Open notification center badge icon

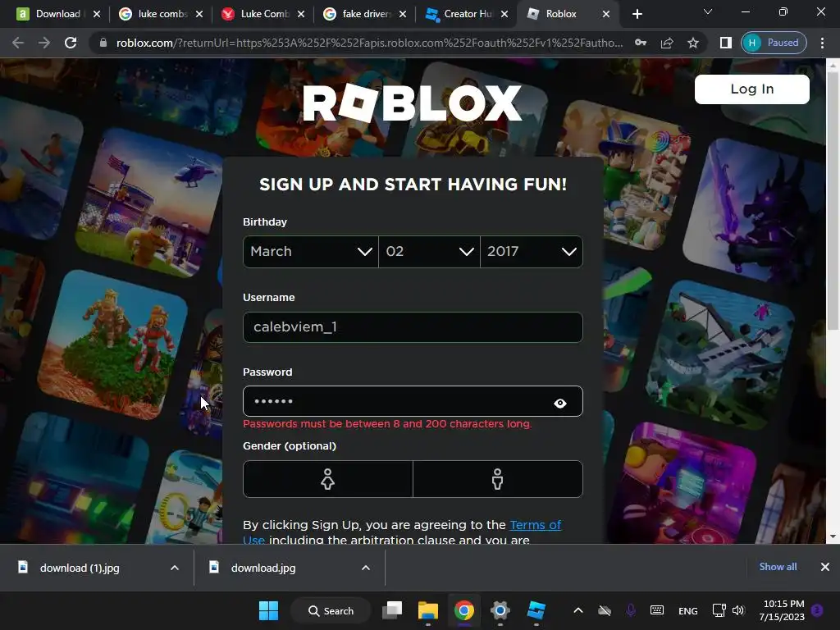(x=817, y=610)
